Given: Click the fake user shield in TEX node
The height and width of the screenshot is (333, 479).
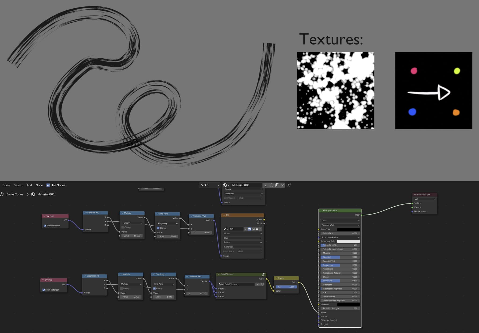Looking at the screenshot, I should pos(250,229).
